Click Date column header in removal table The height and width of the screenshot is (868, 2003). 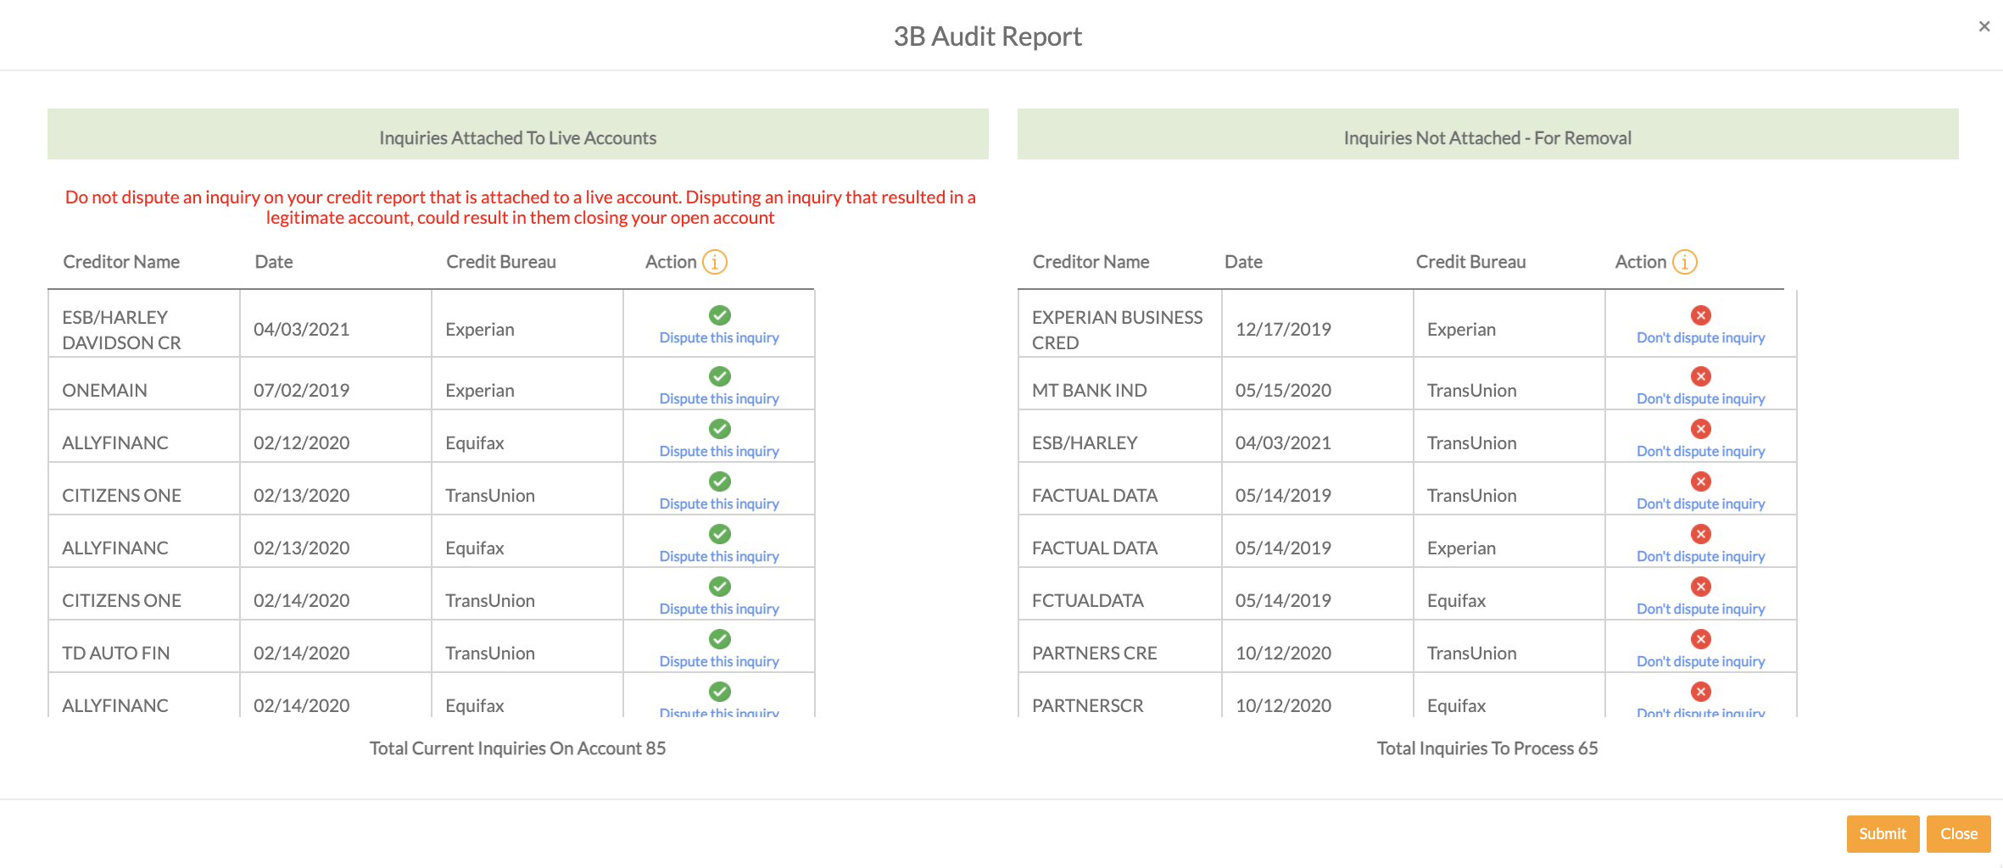click(1243, 262)
